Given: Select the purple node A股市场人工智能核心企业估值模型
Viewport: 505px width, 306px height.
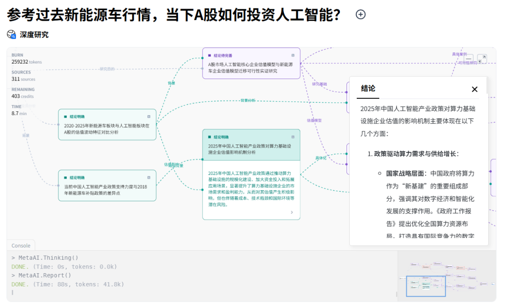Looking at the screenshot, I should [x=251, y=64].
